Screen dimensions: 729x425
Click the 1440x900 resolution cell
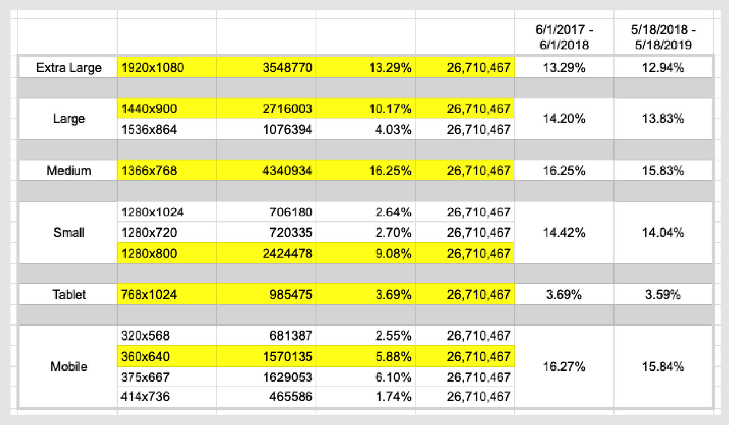click(166, 109)
